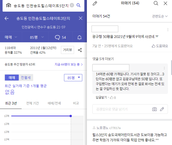Click the 송도동 주간 방문자 65위 text

point(20,65)
